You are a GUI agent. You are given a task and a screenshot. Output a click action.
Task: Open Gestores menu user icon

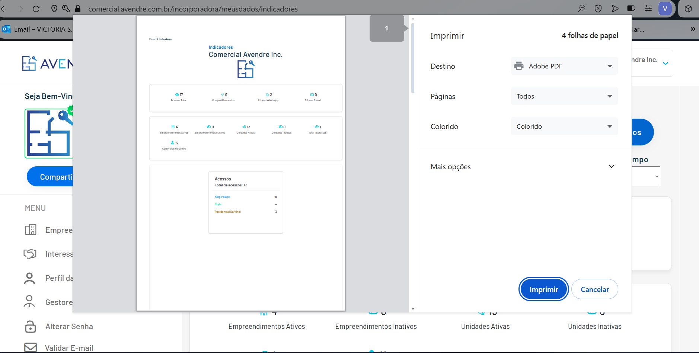point(29,302)
